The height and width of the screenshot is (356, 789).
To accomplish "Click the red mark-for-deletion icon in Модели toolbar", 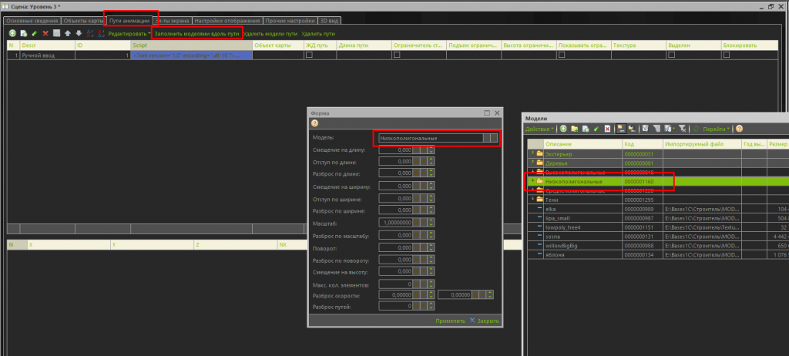I will pos(607,129).
